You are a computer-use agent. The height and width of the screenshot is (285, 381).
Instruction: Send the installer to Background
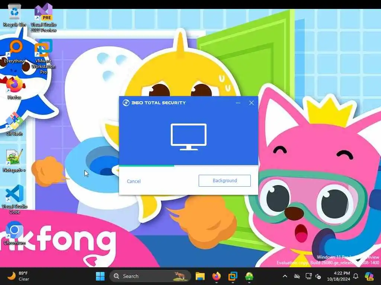(x=224, y=181)
